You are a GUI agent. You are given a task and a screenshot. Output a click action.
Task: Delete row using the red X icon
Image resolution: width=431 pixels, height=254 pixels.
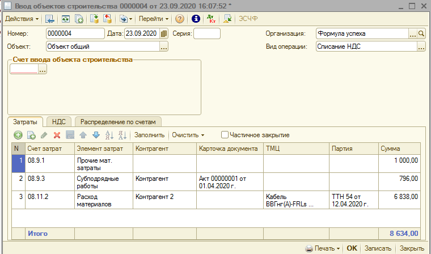[x=57, y=135]
